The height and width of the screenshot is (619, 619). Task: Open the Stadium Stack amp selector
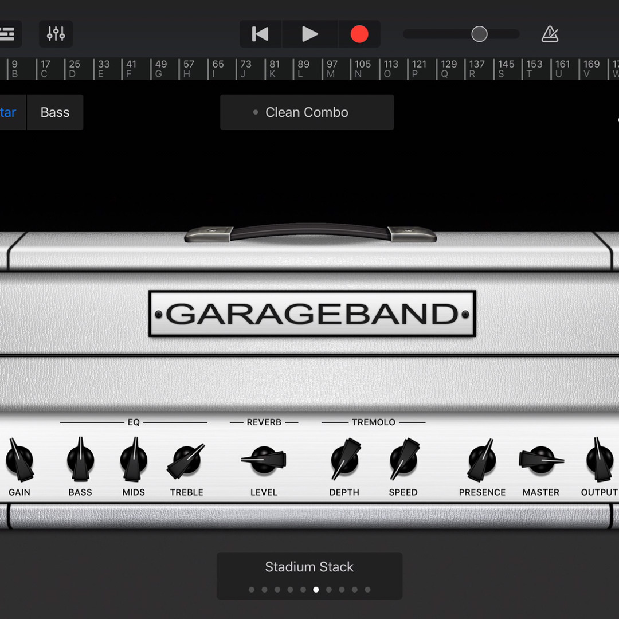309,567
